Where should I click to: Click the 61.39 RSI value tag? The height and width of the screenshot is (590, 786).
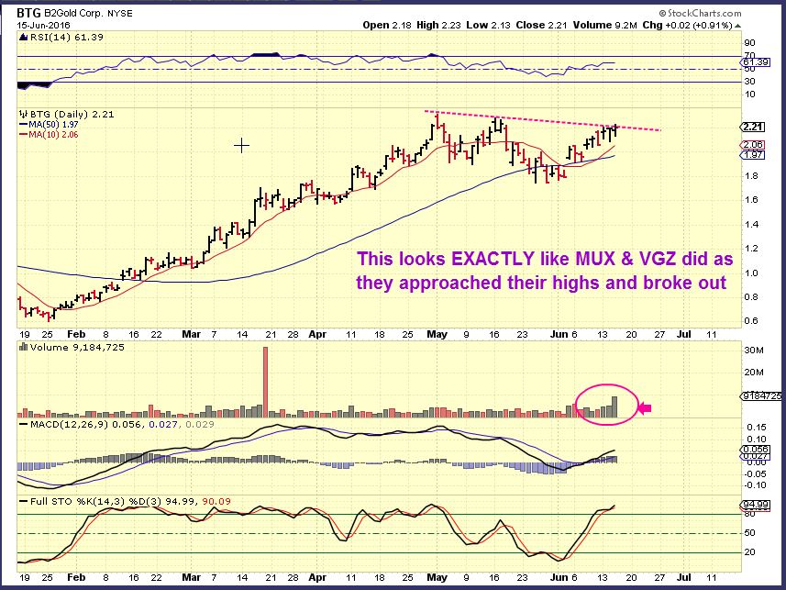[x=755, y=62]
